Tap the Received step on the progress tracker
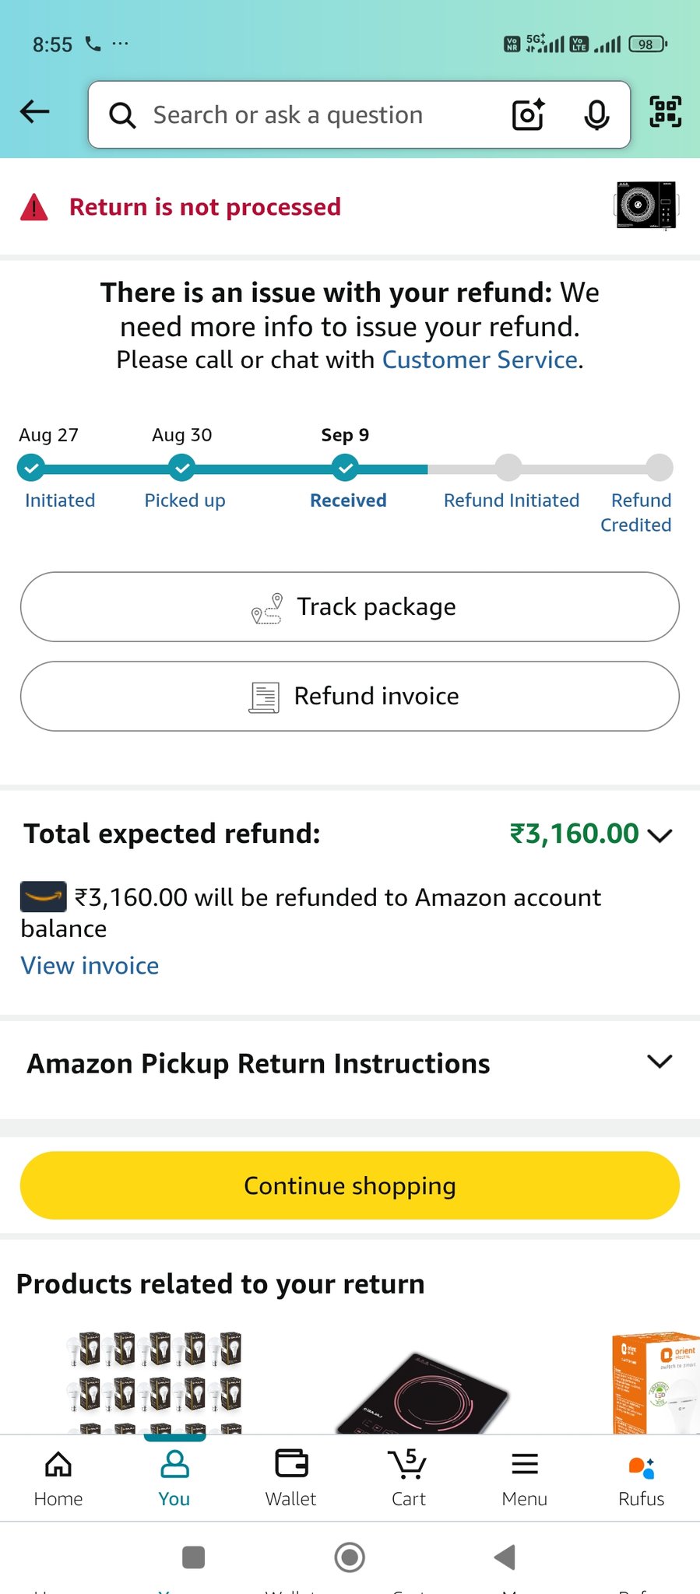Screen dimensions: 700x1594 (x=345, y=469)
